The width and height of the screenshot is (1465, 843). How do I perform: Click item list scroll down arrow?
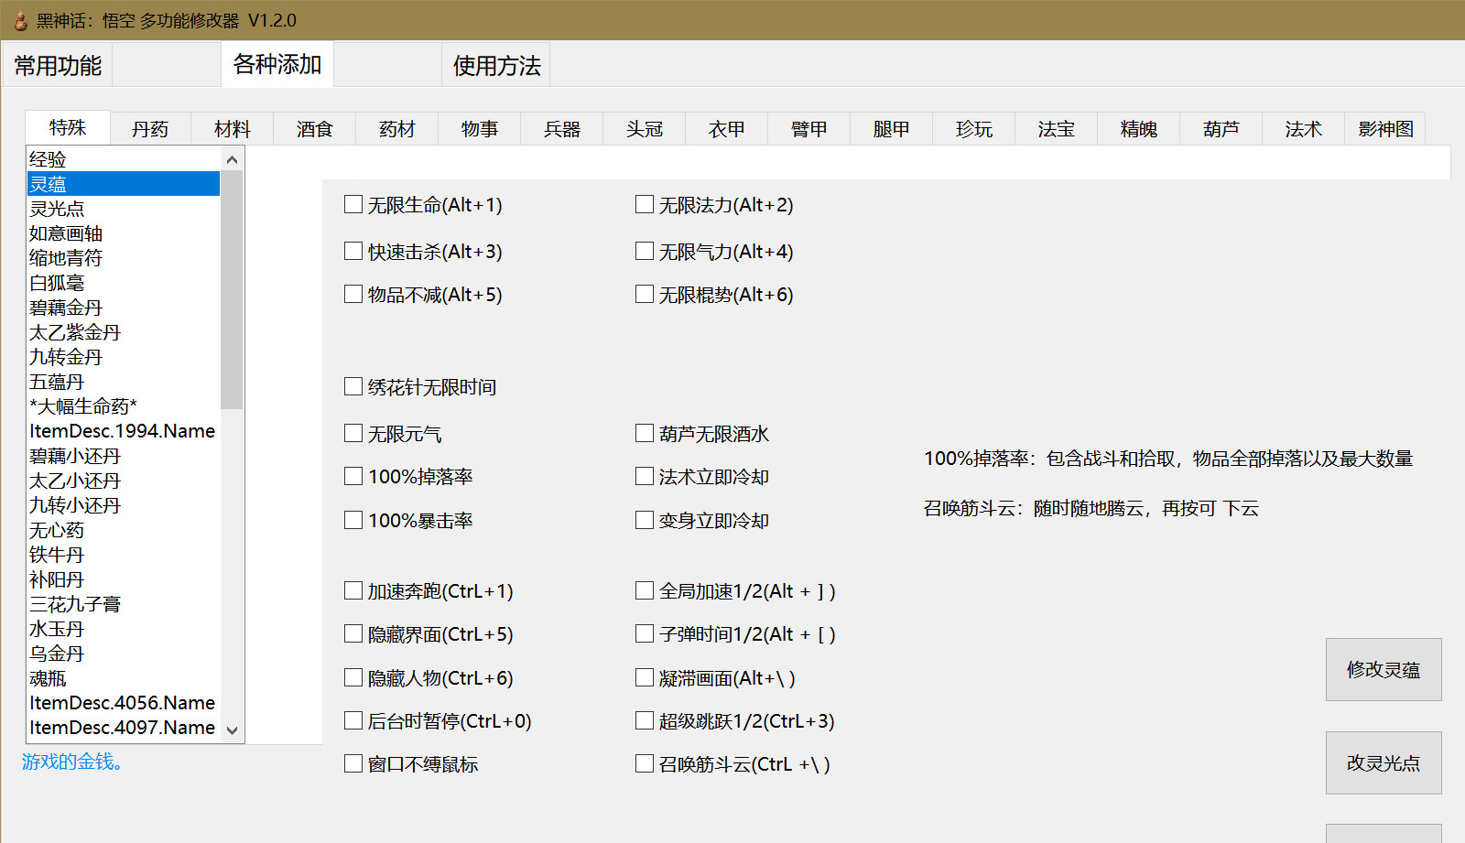232,730
